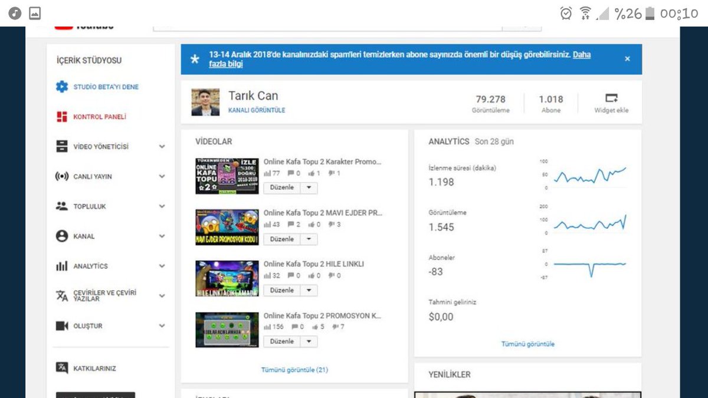The image size is (708, 398).
Task: Click the Katkılarınız translate icon
Action: (x=62, y=368)
